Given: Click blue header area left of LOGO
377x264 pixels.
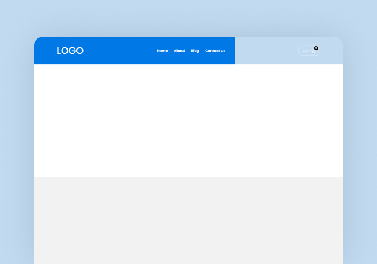Looking at the screenshot, I should [45, 51].
